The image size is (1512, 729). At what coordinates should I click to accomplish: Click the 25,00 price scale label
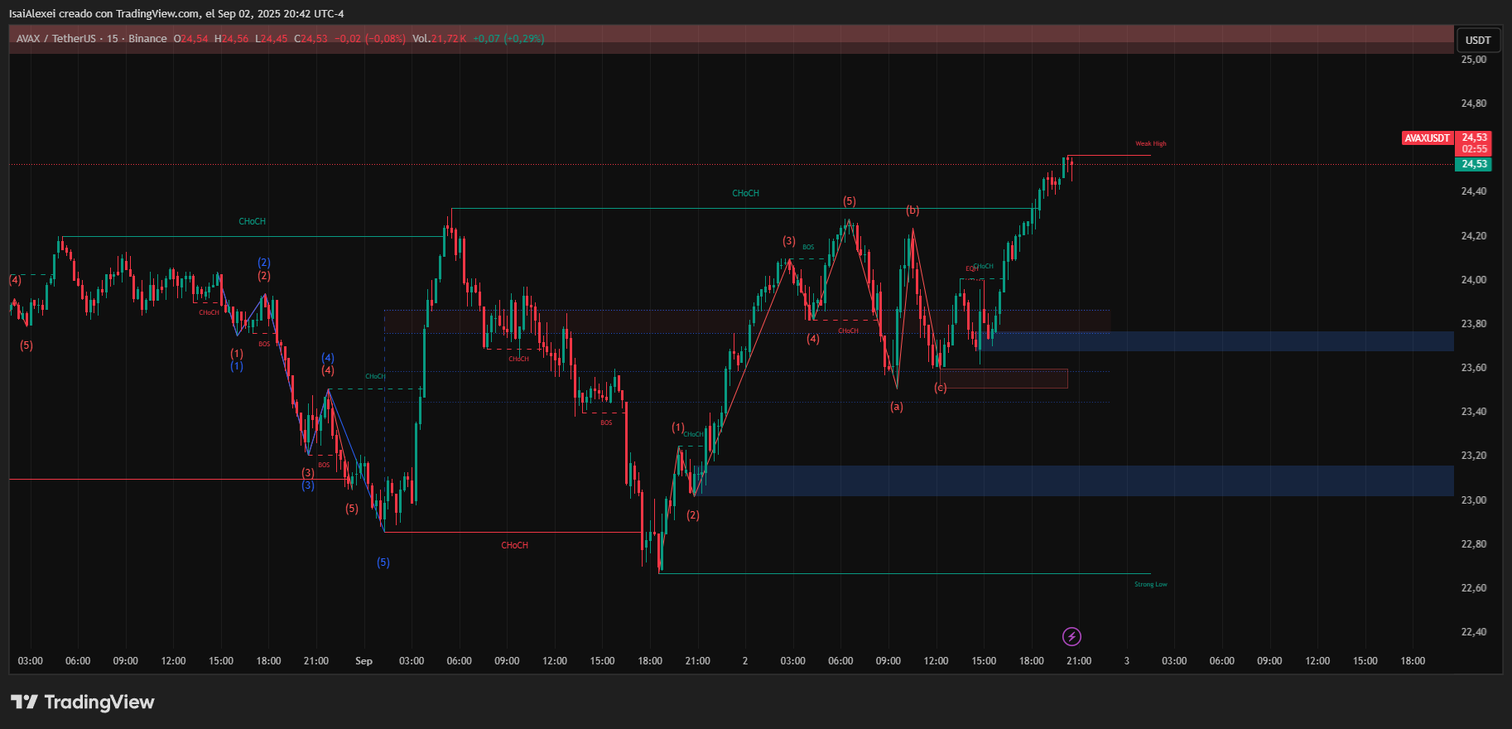pyautogui.click(x=1473, y=60)
